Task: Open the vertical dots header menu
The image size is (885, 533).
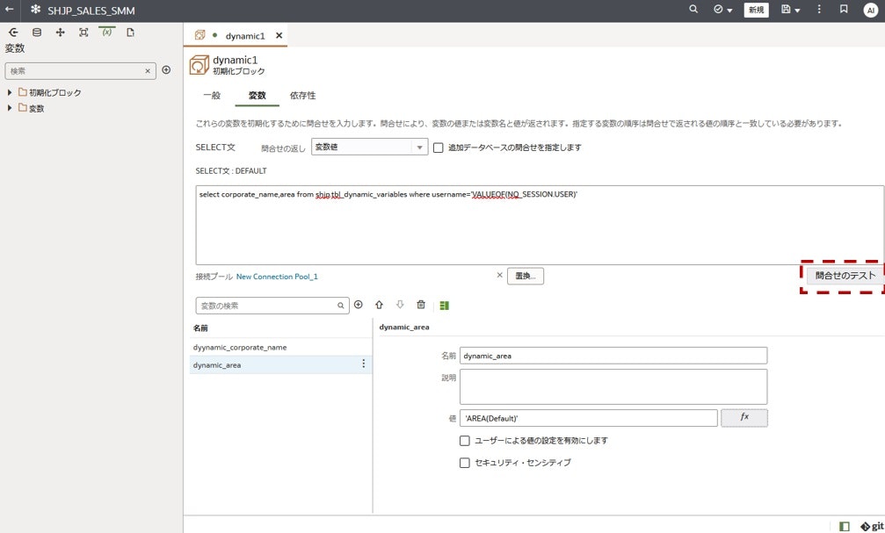Action: pyautogui.click(x=819, y=9)
